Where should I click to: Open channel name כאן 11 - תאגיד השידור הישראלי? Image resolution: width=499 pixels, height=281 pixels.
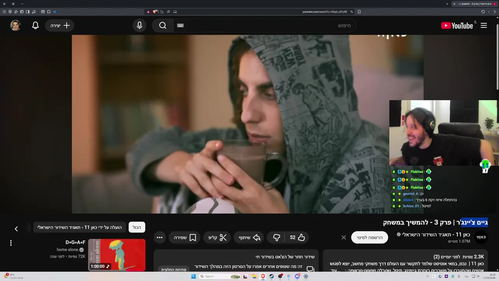point(436,235)
